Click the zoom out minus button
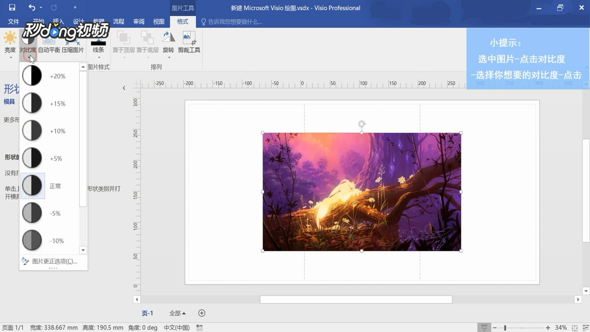The image size is (590, 332). click(x=495, y=327)
